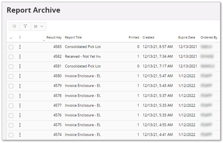Sort by the Report Title column

point(73,38)
